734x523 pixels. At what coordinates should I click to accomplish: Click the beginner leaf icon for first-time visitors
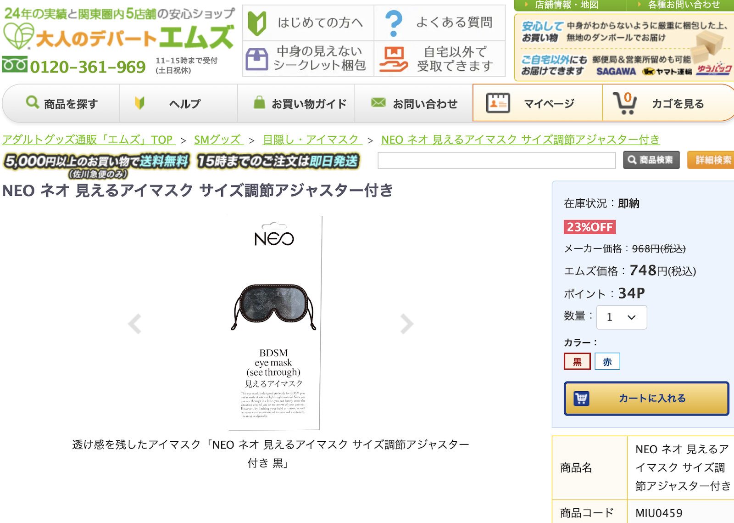257,23
